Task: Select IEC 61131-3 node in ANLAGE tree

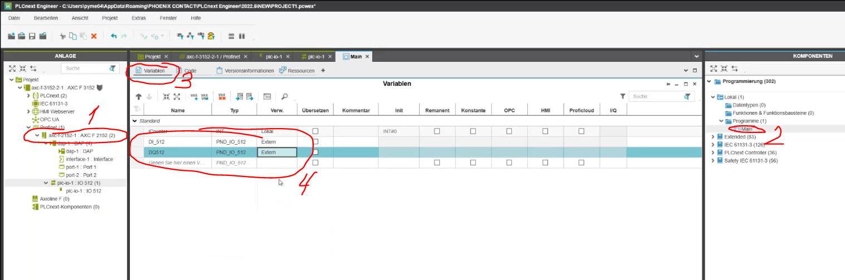Action: point(54,104)
